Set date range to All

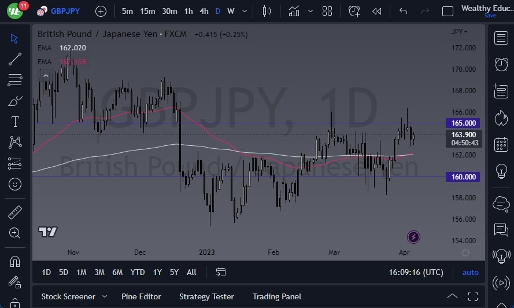click(191, 272)
